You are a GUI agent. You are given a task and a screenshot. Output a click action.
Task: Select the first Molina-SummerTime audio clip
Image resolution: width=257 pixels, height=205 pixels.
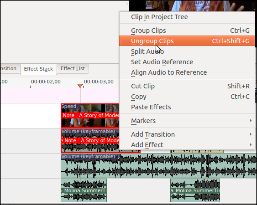pyautogui.click(x=84, y=190)
